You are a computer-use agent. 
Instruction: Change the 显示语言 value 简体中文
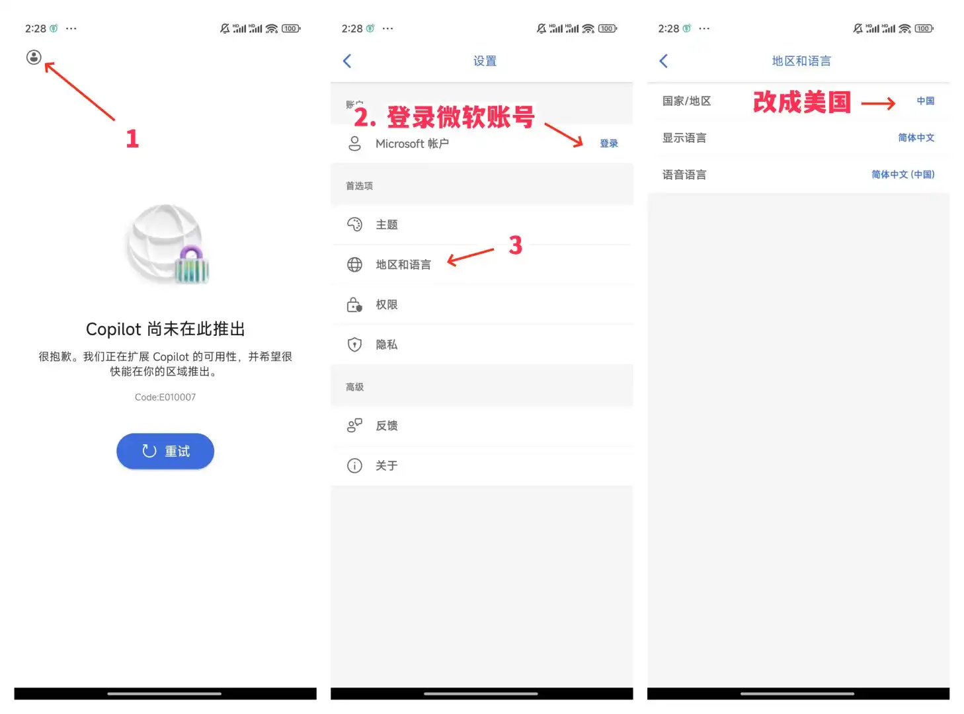tap(916, 138)
